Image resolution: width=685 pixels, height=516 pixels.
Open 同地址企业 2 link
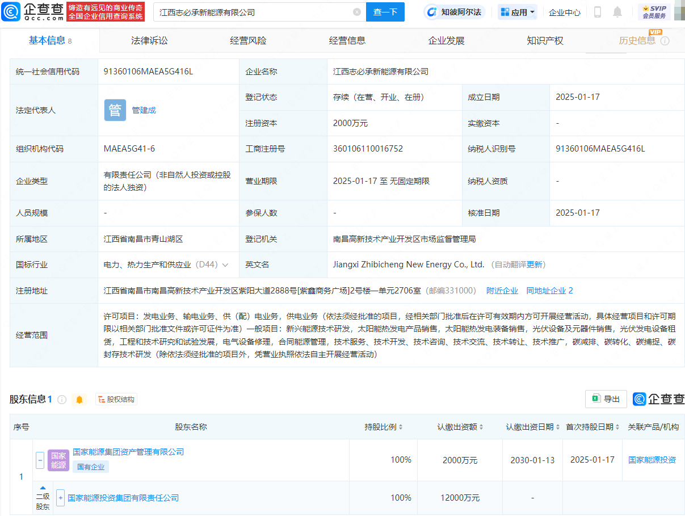click(549, 291)
